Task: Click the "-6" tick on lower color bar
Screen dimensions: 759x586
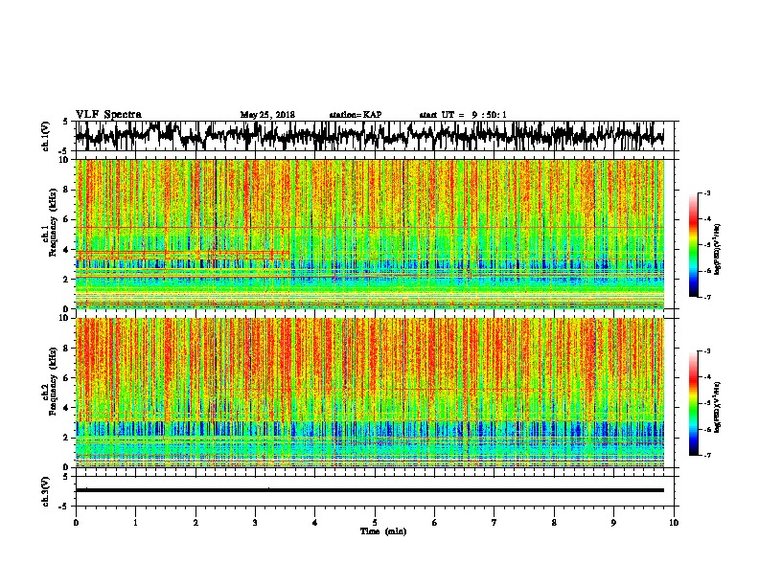Action: click(707, 429)
